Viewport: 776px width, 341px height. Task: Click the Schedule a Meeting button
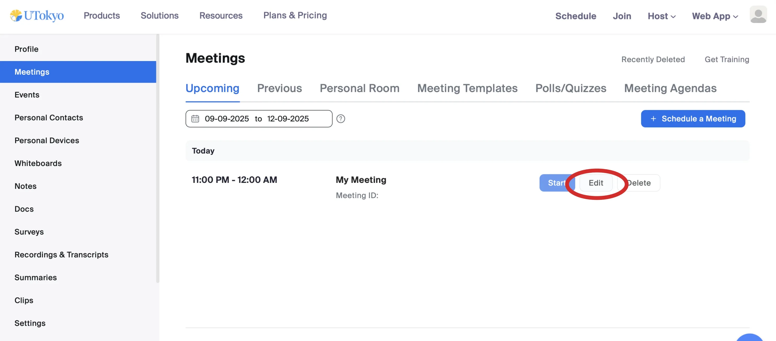[693, 119]
